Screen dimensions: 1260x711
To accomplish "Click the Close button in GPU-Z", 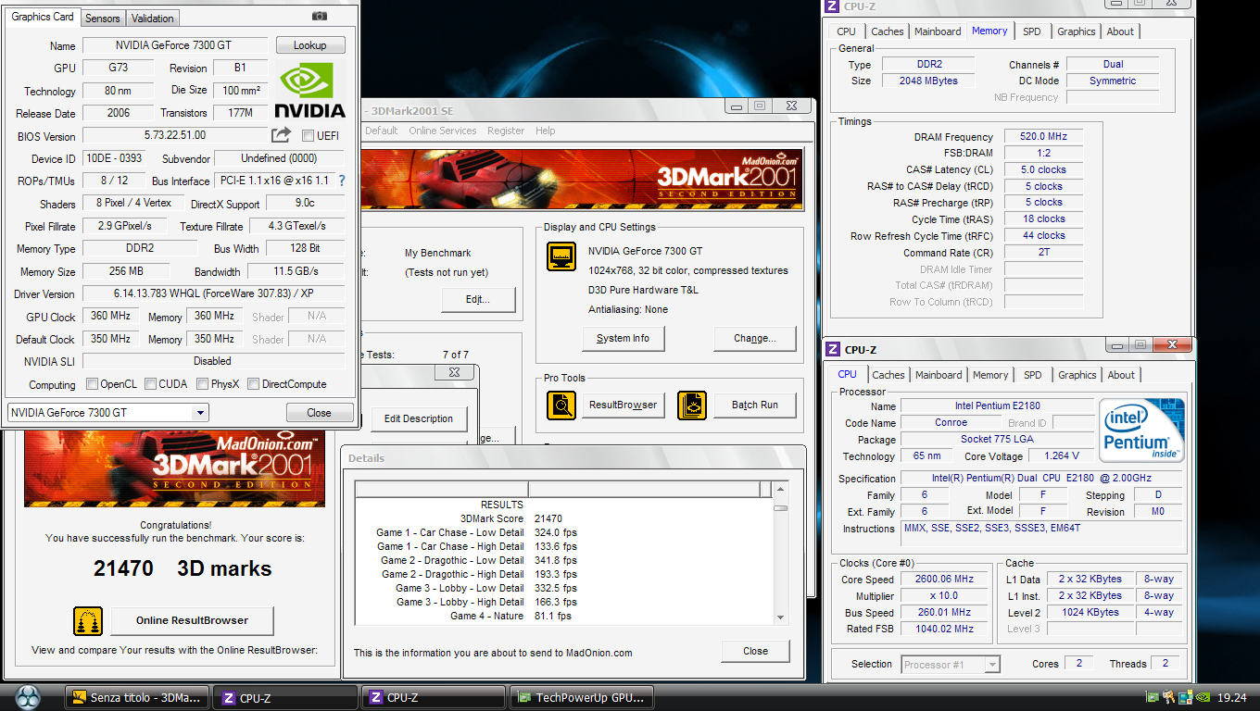I will tap(320, 413).
